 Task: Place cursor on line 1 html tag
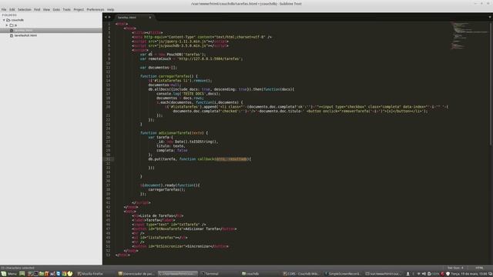[122, 24]
